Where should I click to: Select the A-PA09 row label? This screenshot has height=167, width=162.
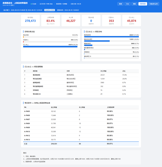tap(27, 128)
